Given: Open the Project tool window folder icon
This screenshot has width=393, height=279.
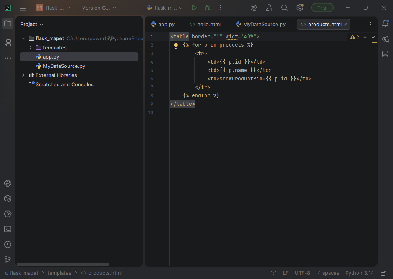Looking at the screenshot, I should [x=8, y=24].
